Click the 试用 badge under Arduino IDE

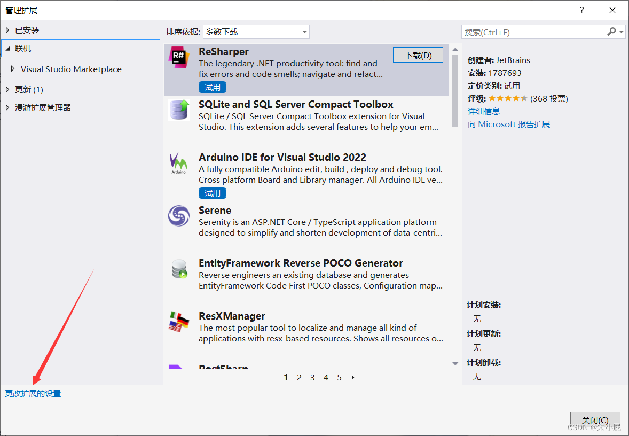(x=212, y=193)
